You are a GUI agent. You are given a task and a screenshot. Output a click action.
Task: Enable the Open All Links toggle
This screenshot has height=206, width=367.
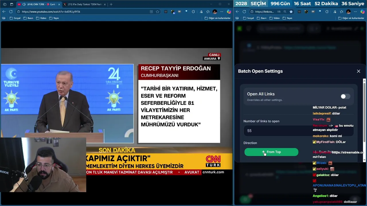pos(345,96)
